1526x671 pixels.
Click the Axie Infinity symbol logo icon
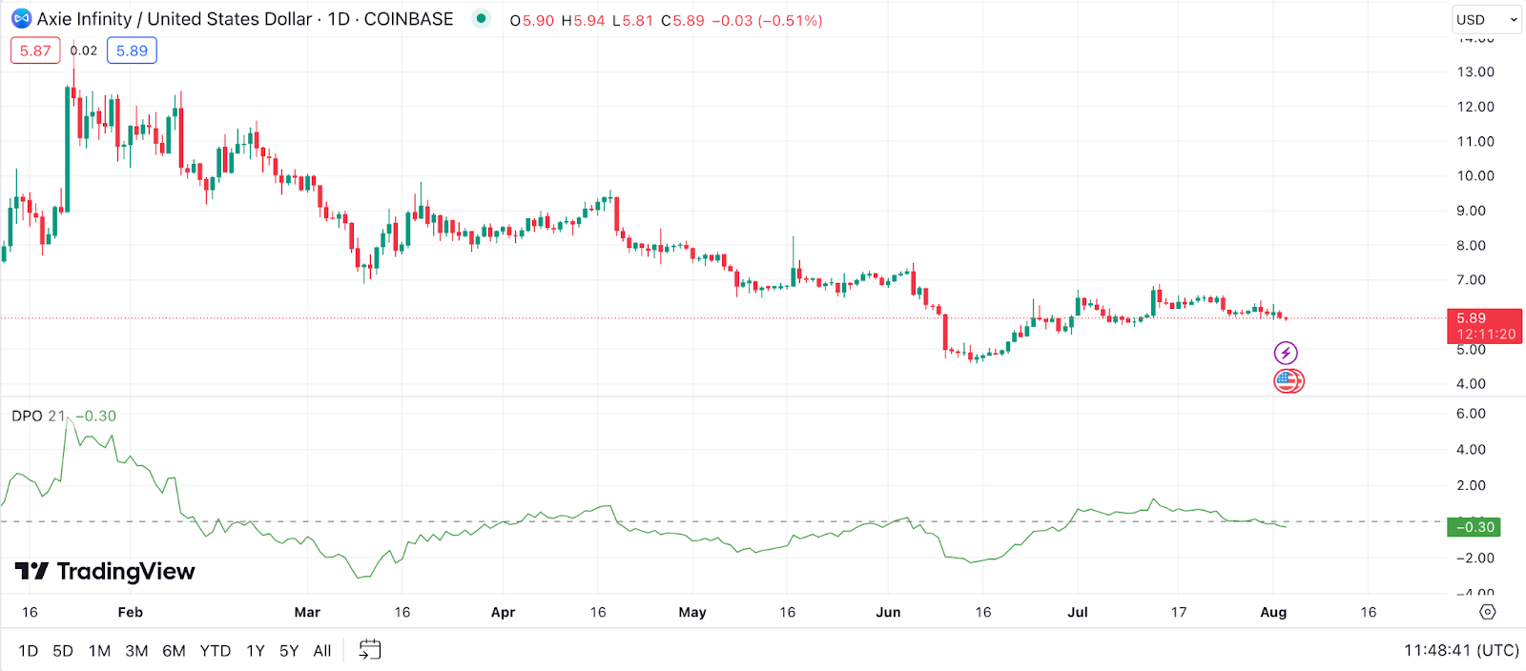click(x=21, y=19)
